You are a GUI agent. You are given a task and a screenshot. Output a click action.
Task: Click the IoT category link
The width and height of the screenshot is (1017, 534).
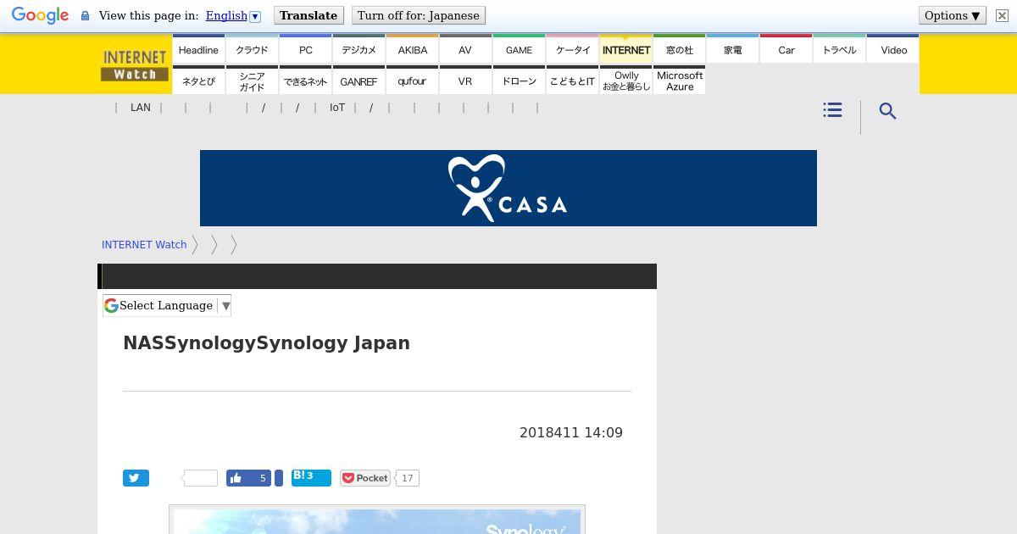click(337, 108)
